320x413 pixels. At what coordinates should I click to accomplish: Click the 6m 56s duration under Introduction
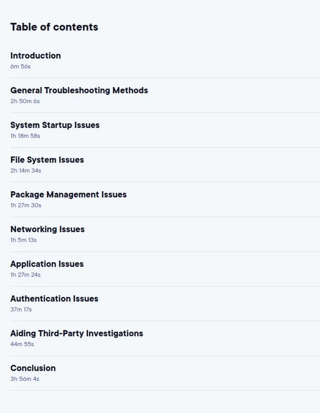[21, 66]
